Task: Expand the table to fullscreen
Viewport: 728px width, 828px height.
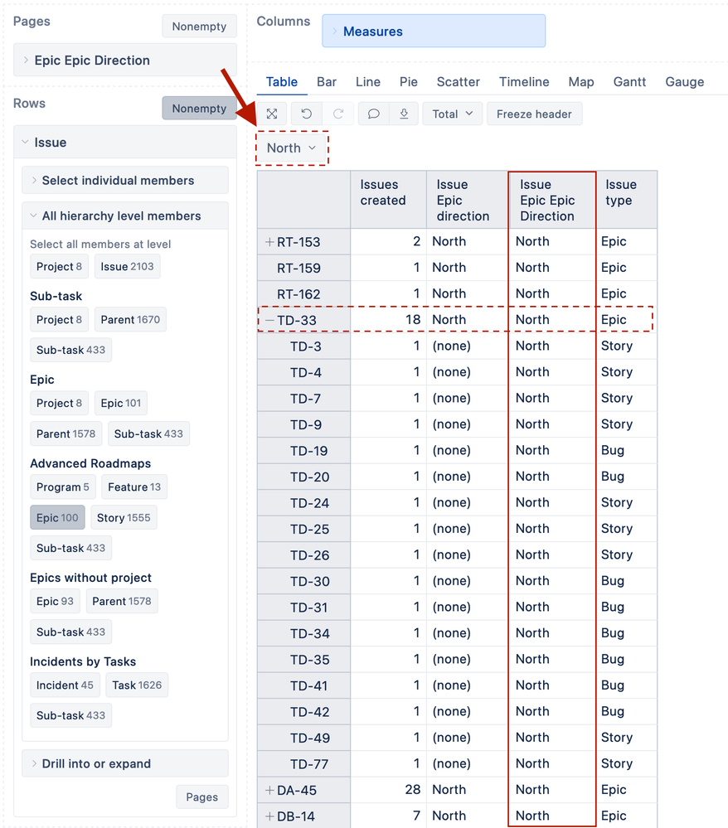Action: pos(271,114)
